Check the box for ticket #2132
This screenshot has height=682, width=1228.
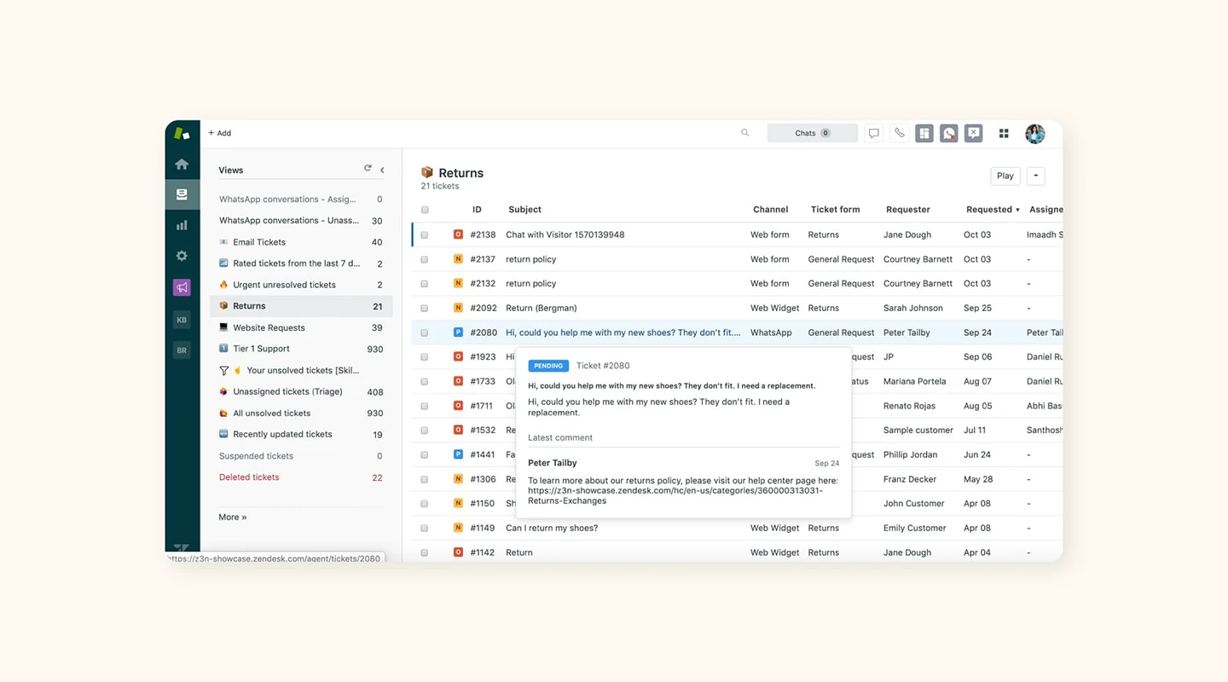click(425, 284)
